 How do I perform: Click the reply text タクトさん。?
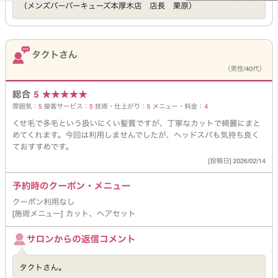pos(41,267)
